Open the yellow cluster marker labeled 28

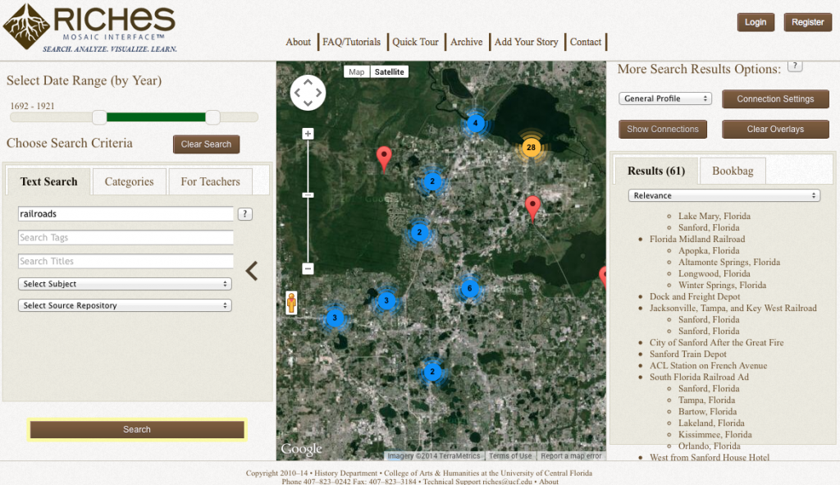531,148
